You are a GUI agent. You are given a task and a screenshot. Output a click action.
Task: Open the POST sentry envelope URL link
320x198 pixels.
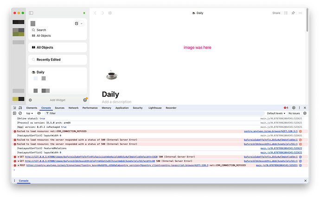[x=117, y=165]
